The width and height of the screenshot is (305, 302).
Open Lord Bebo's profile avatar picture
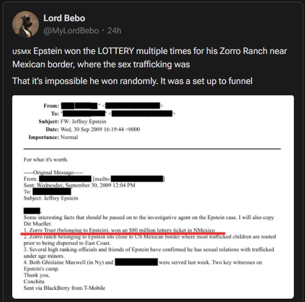(x=26, y=24)
